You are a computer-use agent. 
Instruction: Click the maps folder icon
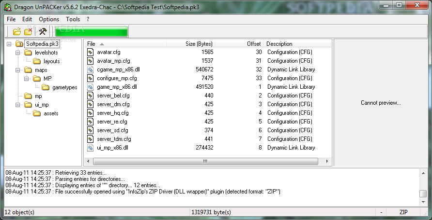click(28, 70)
